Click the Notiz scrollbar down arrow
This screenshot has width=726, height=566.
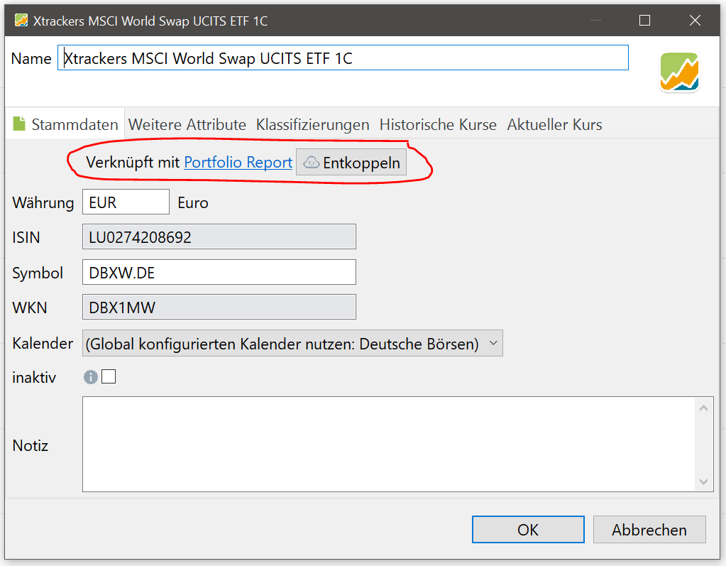(704, 481)
